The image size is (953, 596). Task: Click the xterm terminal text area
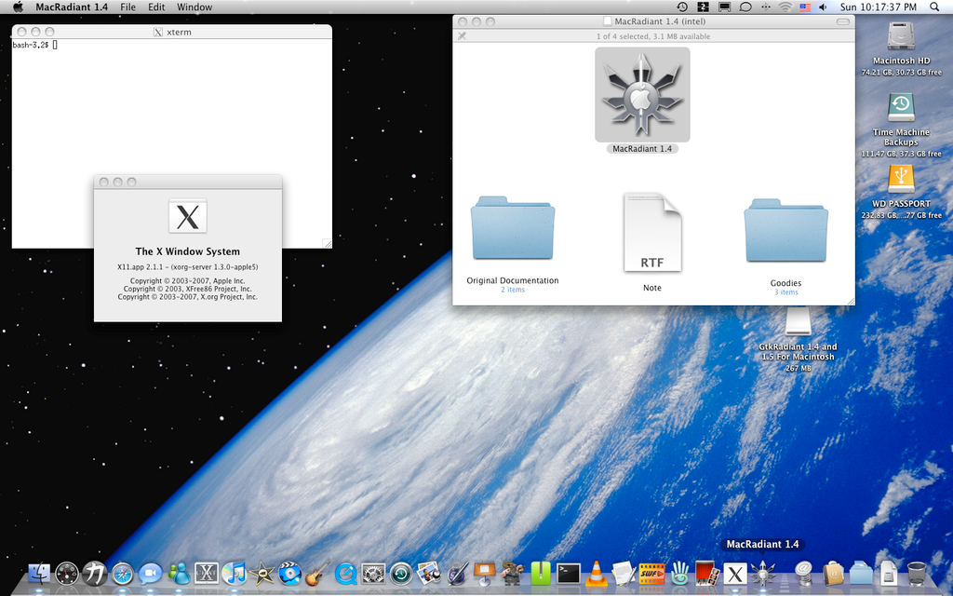click(171, 142)
